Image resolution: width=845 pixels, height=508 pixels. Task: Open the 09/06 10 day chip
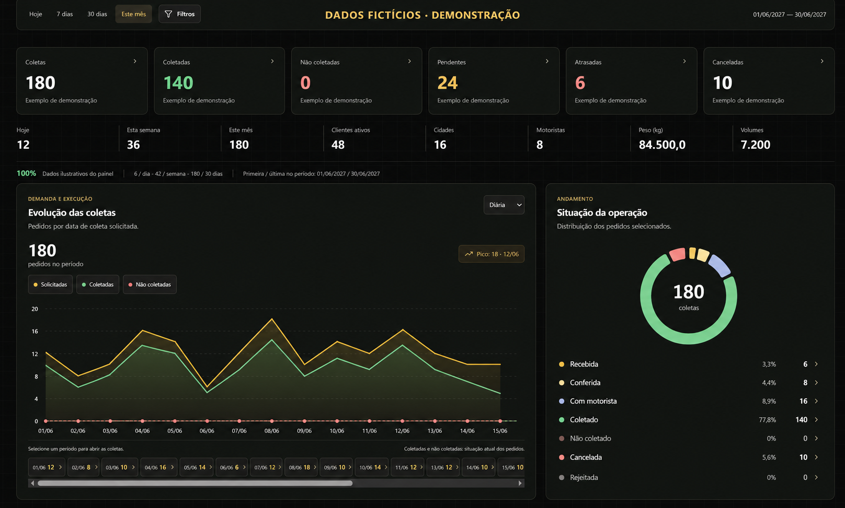tap(336, 467)
